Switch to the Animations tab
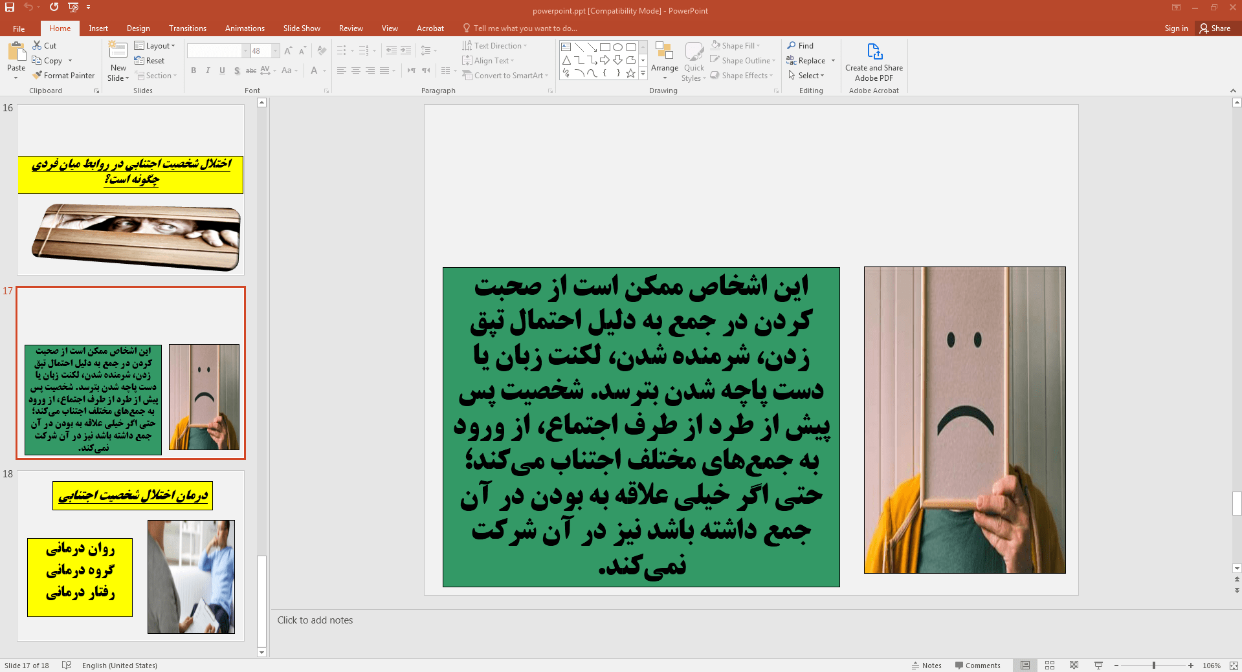The image size is (1242, 672). (245, 28)
